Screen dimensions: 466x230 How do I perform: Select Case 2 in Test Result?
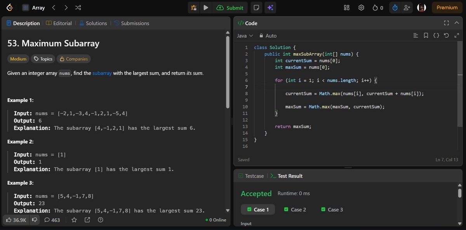tap(295, 209)
